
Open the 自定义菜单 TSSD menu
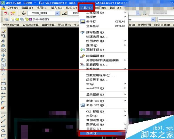point(162,25)
